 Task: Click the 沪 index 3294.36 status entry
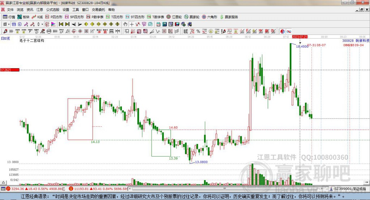[x=36, y=189]
